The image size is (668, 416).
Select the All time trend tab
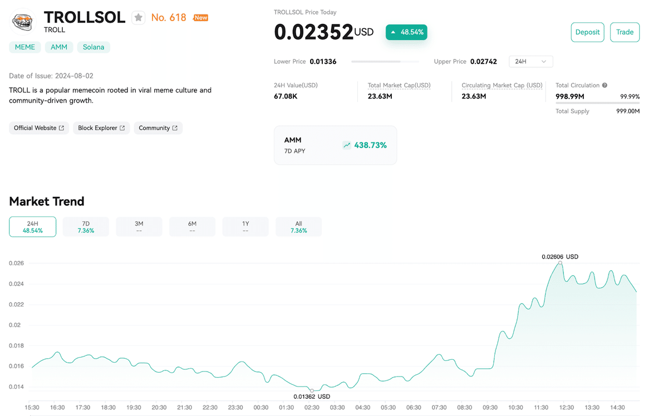click(x=298, y=226)
